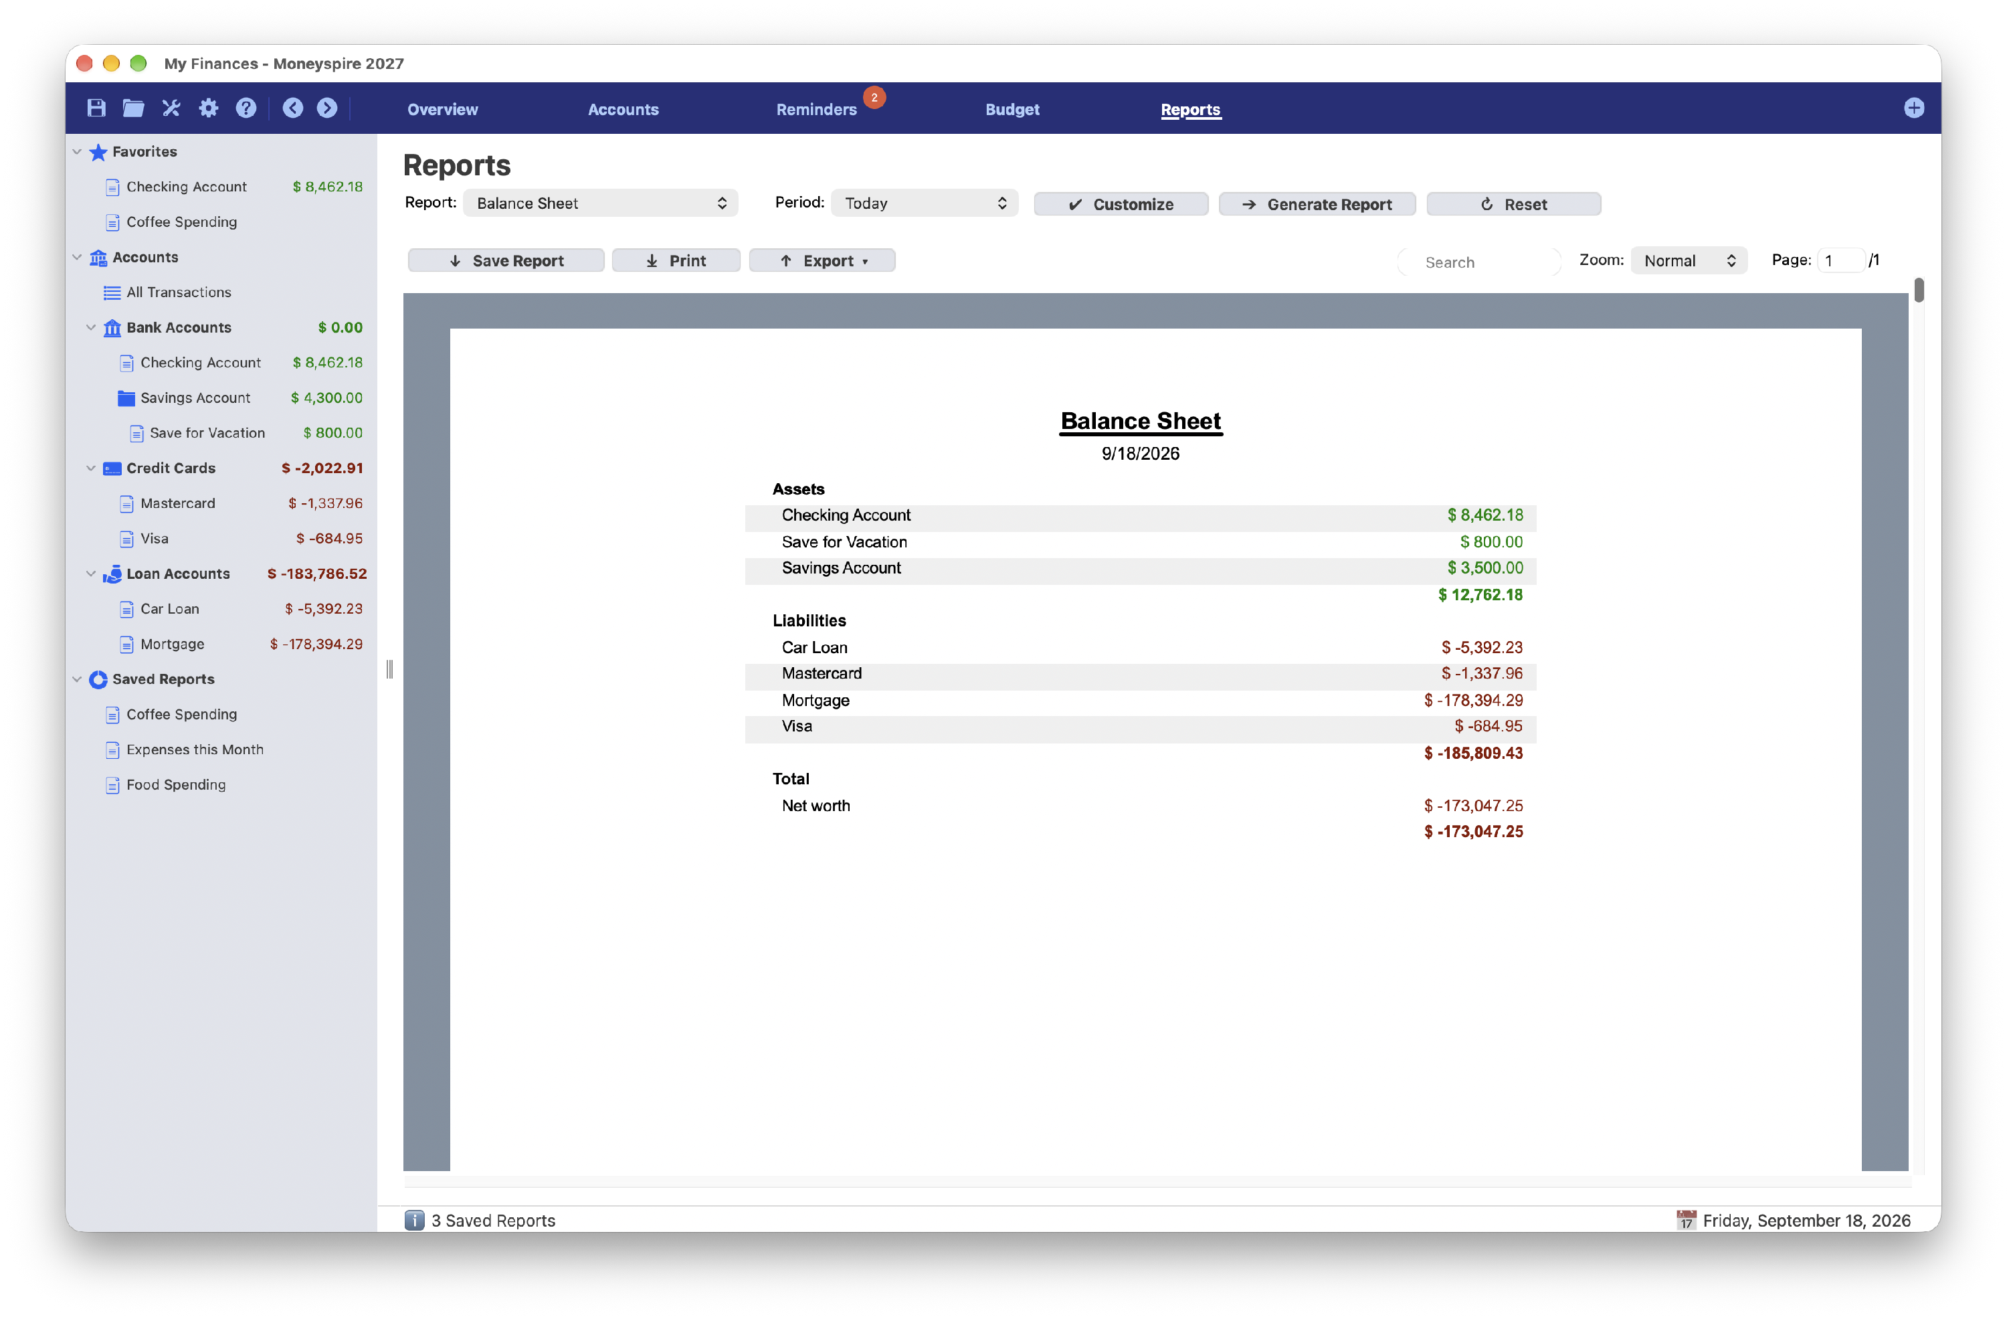Click the Savings Account folder icon

(x=126, y=398)
